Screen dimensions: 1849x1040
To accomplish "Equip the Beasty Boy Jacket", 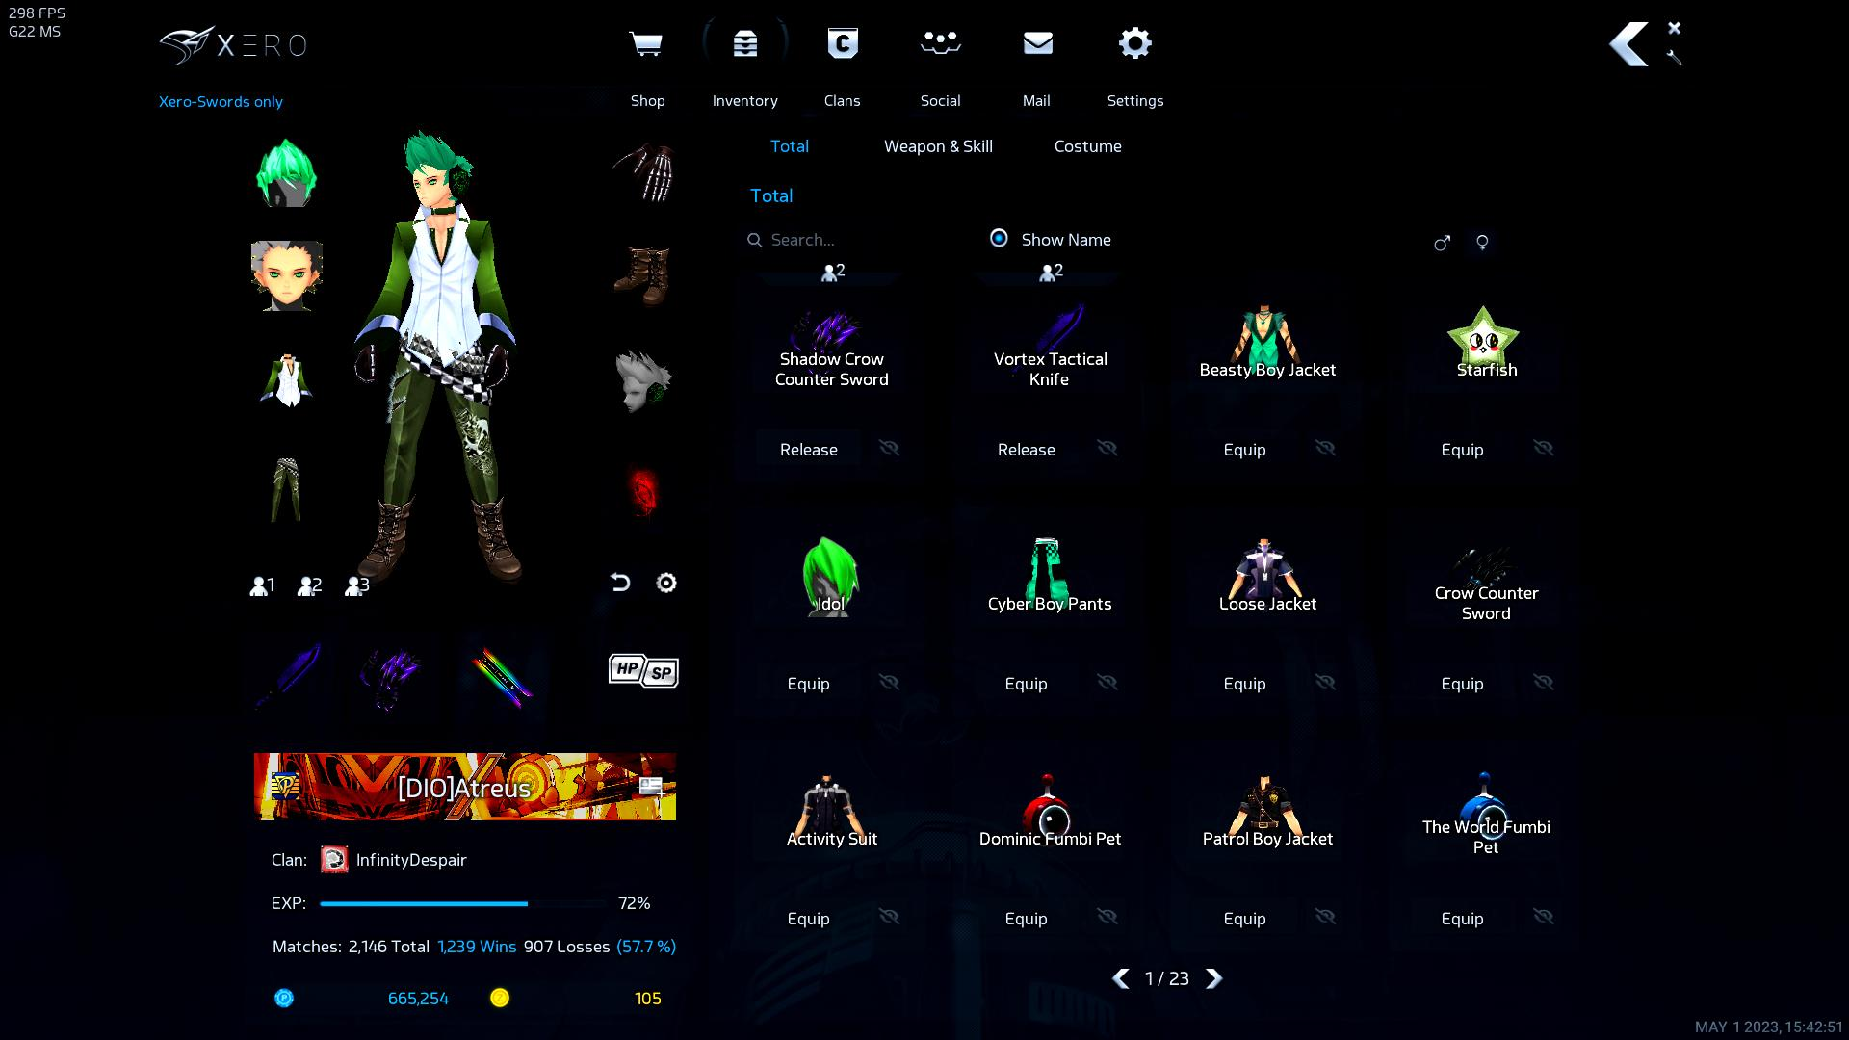I will click(1244, 450).
